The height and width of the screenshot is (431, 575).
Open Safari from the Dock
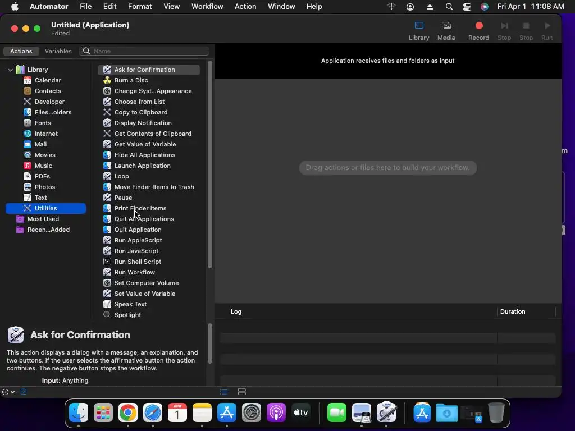coord(153,412)
